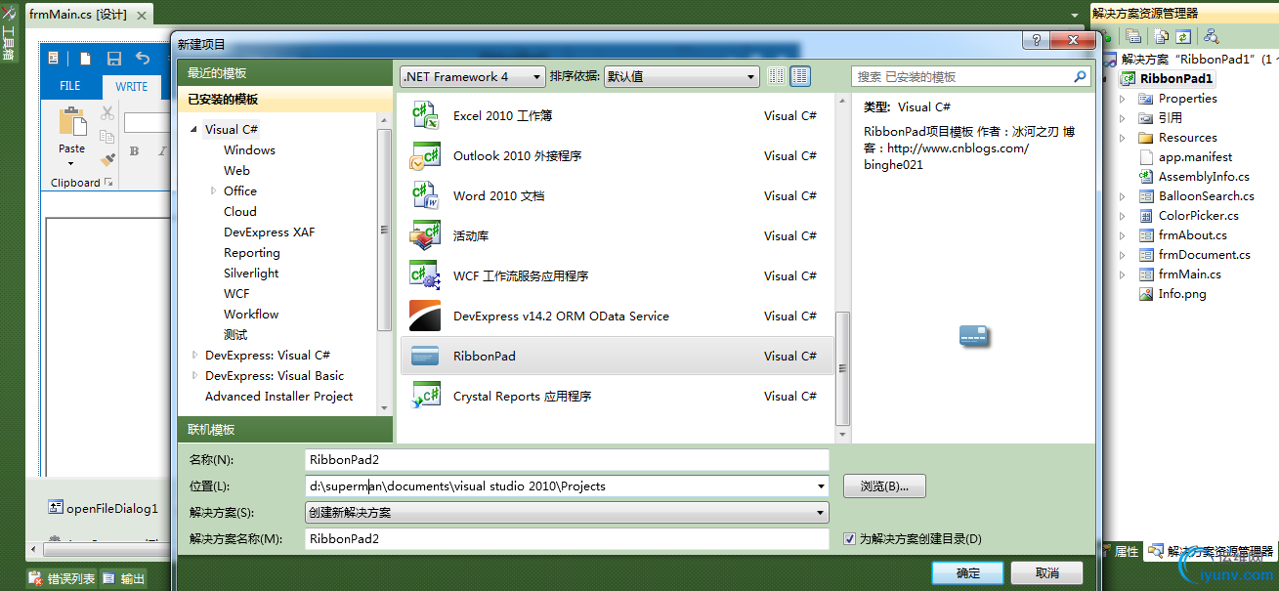
Task: Switch to small icons view in dialog
Action: [777, 76]
